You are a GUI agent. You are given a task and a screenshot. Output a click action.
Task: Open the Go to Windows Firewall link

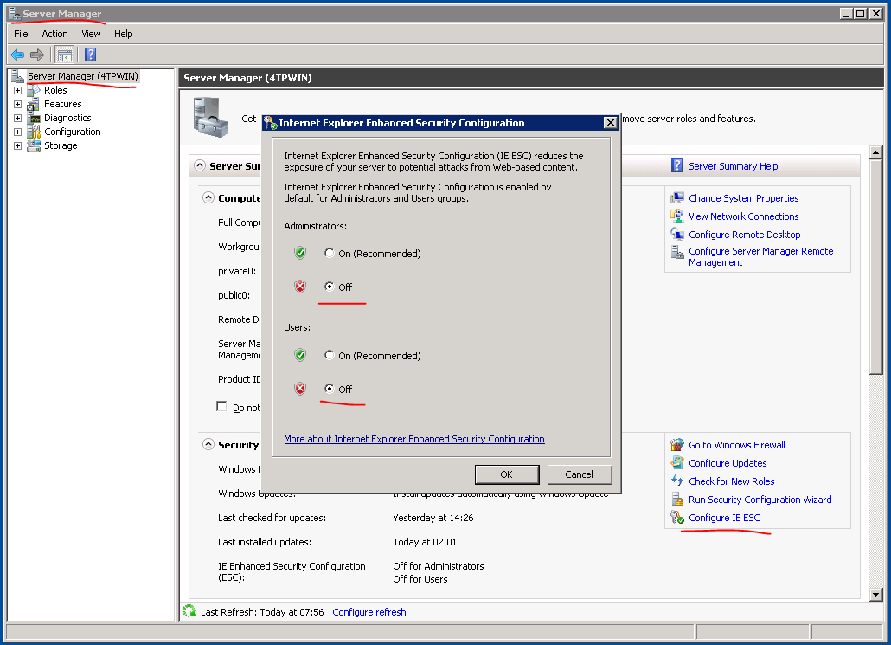(737, 445)
